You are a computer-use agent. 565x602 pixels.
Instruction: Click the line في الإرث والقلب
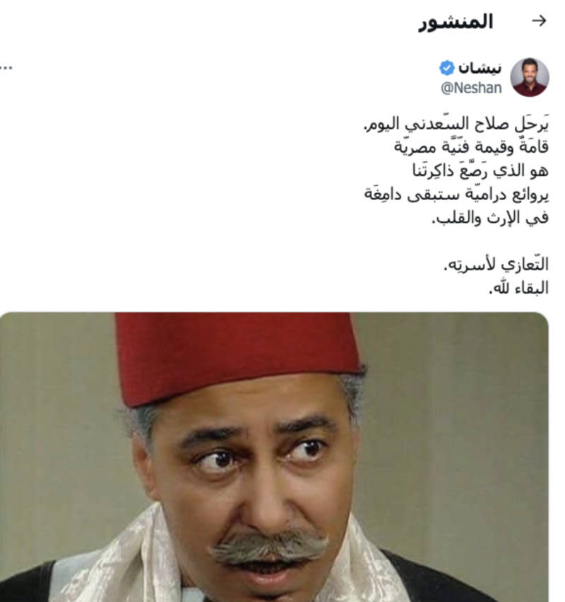click(490, 218)
